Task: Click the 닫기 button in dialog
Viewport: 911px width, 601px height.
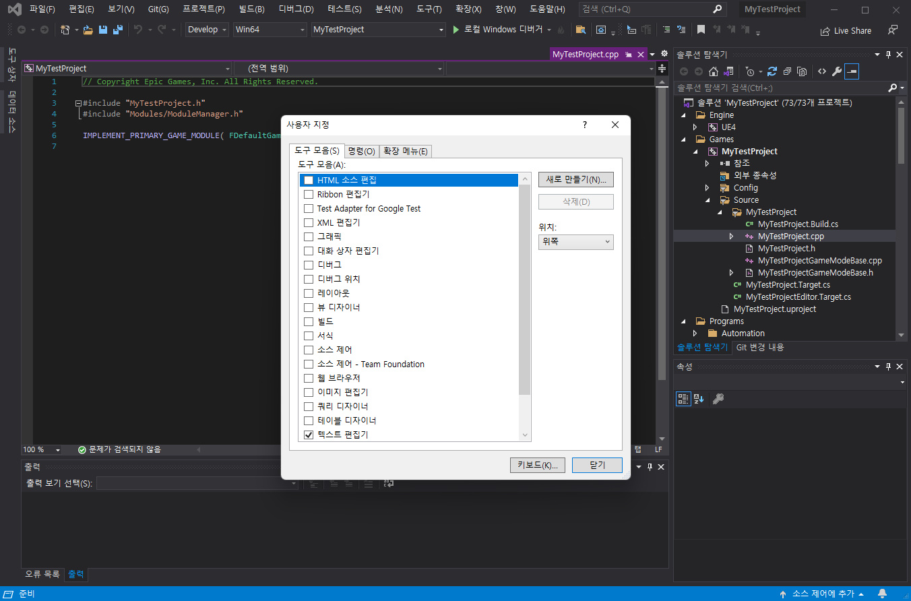Action: [597, 465]
